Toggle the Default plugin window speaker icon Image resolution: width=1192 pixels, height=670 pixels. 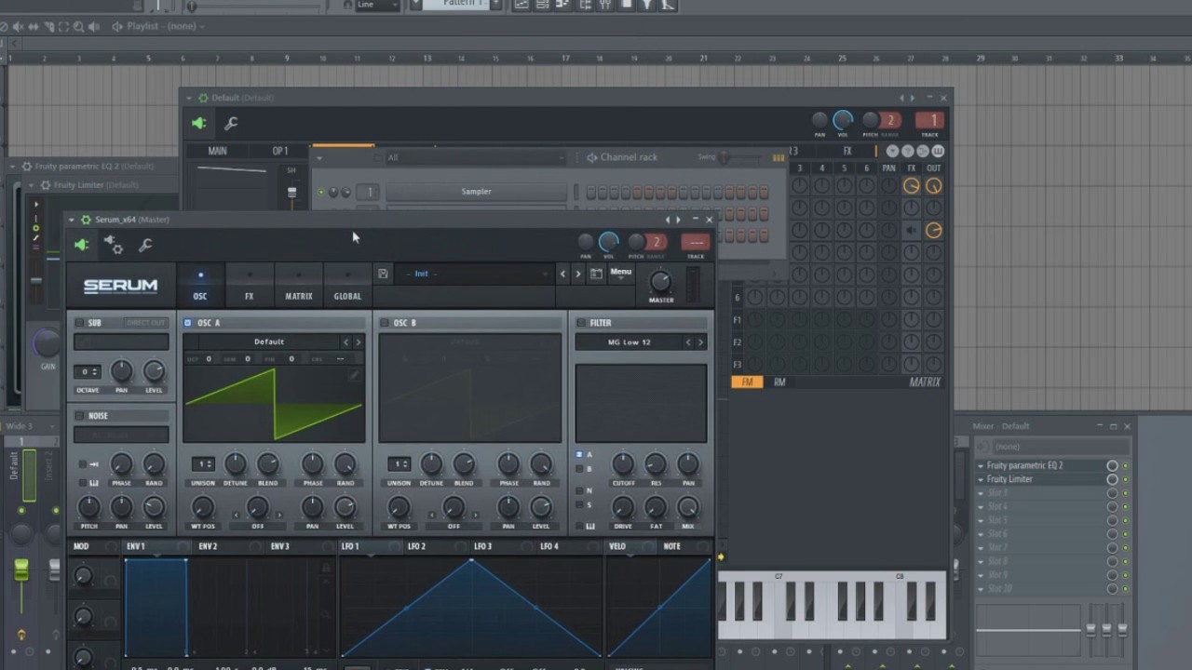198,123
